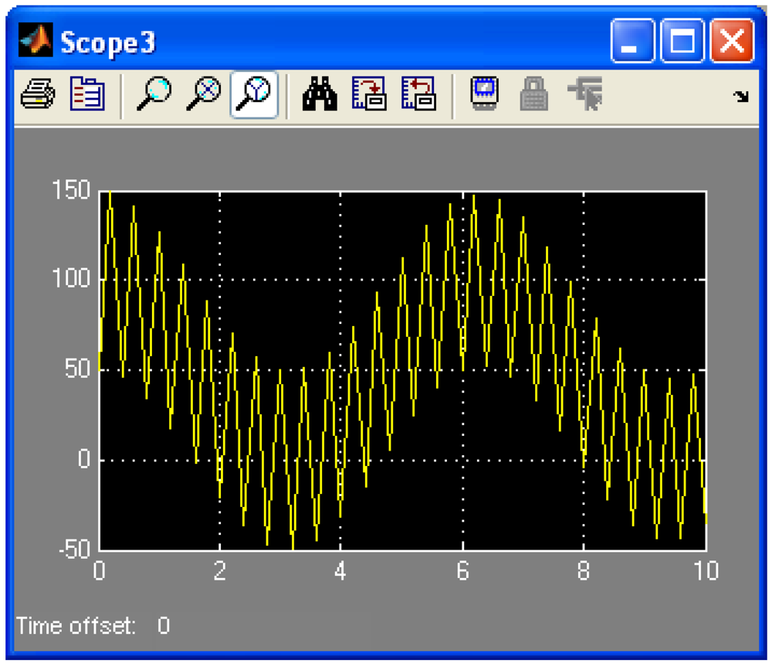Click the Scope3 title bar text
The image size is (772, 667).
(x=108, y=43)
